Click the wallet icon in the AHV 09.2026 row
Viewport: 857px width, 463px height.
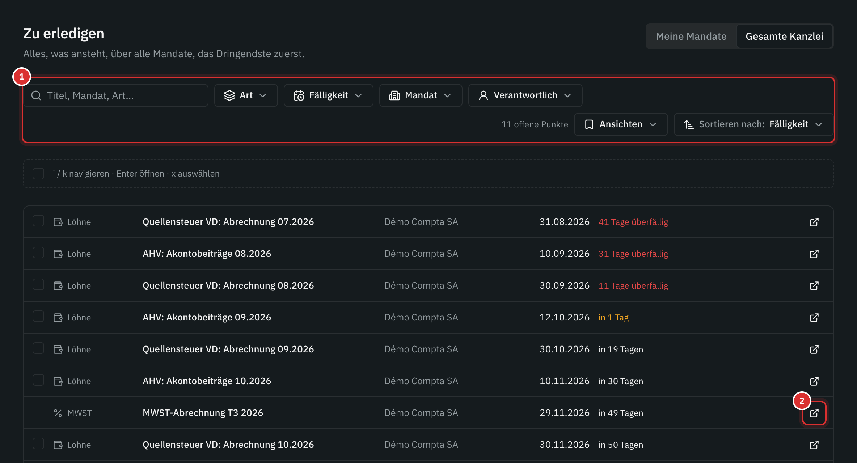coord(58,318)
